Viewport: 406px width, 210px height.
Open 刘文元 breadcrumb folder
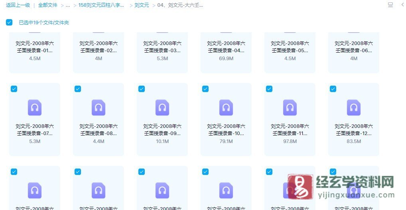point(142,5)
